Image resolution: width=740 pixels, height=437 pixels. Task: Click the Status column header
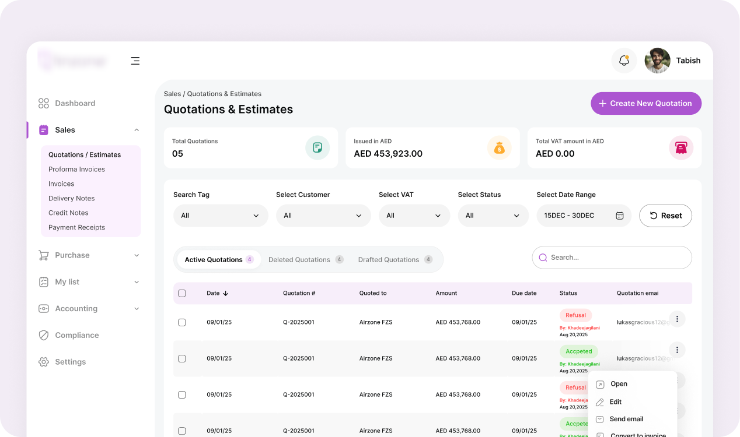568,293
